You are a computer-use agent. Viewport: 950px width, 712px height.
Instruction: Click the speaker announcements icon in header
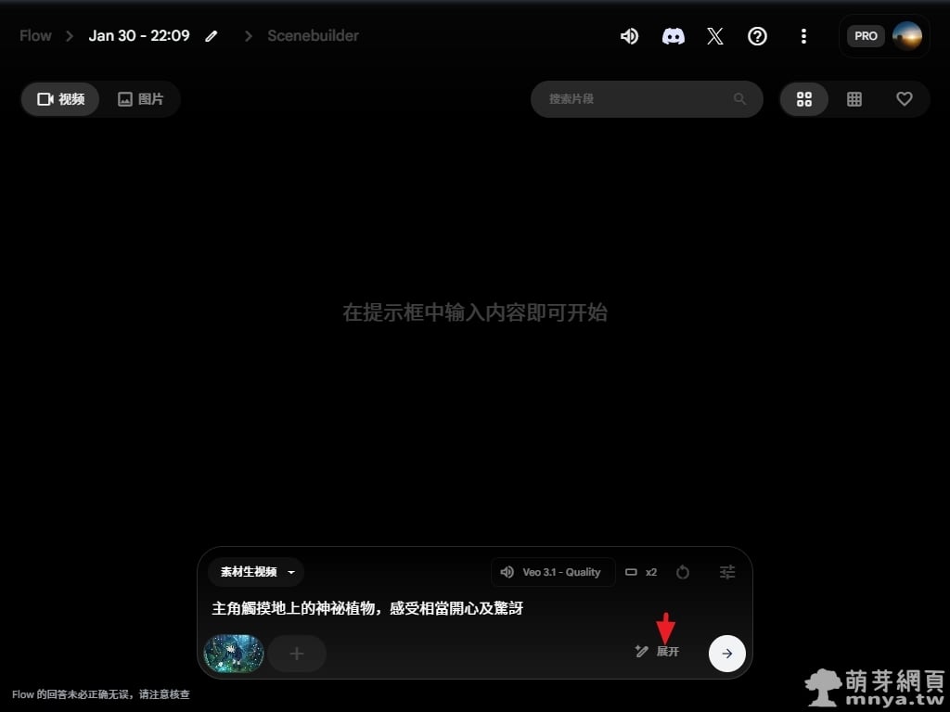tap(629, 36)
